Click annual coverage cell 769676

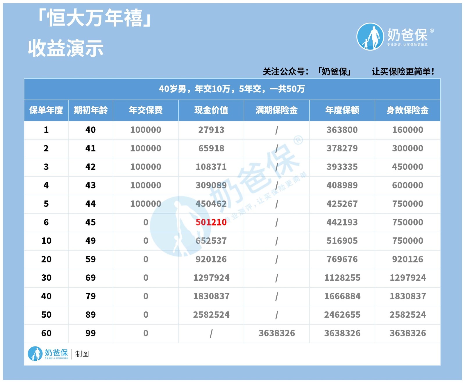(342, 259)
